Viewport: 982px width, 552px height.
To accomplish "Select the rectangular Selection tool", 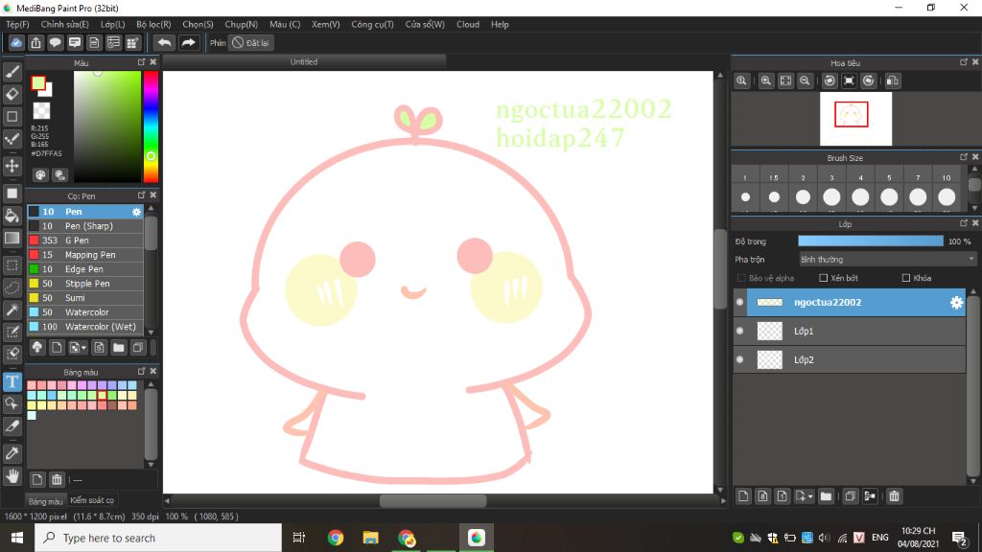I will coord(12,265).
